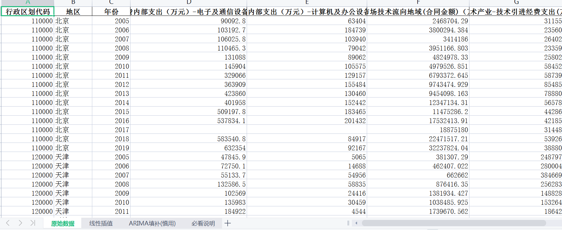Select the 行政区划代码 header cell
This screenshot has width=562, height=230.
pyautogui.click(x=28, y=12)
